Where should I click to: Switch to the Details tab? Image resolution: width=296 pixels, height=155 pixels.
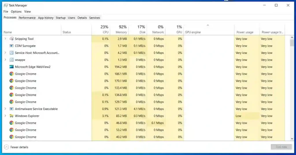click(82, 18)
